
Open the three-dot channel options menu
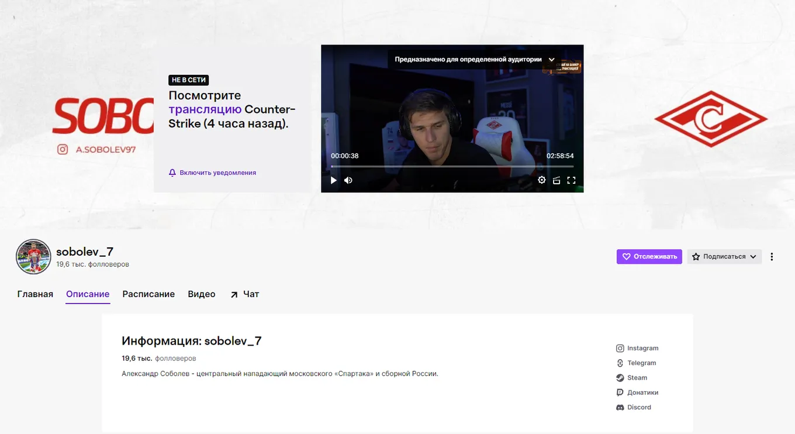tap(772, 257)
